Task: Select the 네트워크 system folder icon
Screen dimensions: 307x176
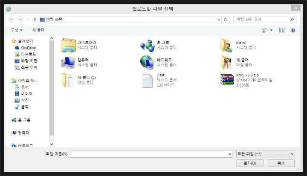Action: pyautogui.click(x=147, y=63)
